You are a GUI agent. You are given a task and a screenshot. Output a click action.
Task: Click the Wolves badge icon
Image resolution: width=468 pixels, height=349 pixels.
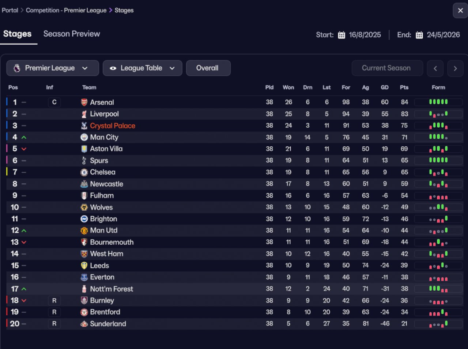click(84, 207)
